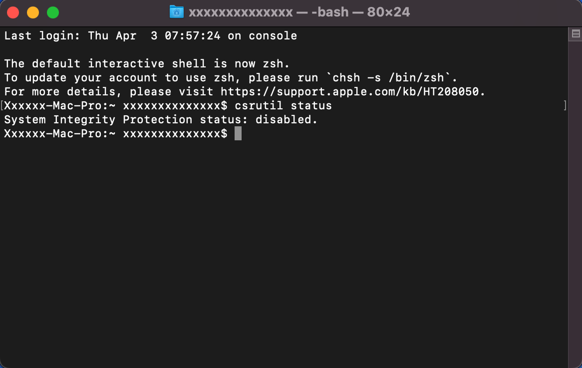The width and height of the screenshot is (582, 368).
Task: Click the empty terminal area below prompt
Action: point(284,253)
